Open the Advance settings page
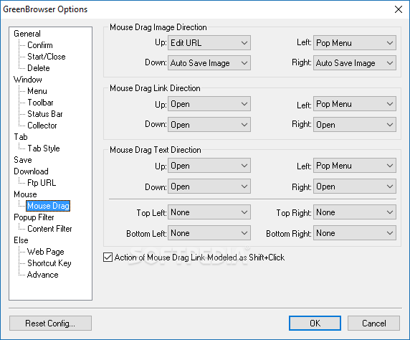Image resolution: width=410 pixels, height=340 pixels. tap(42, 275)
